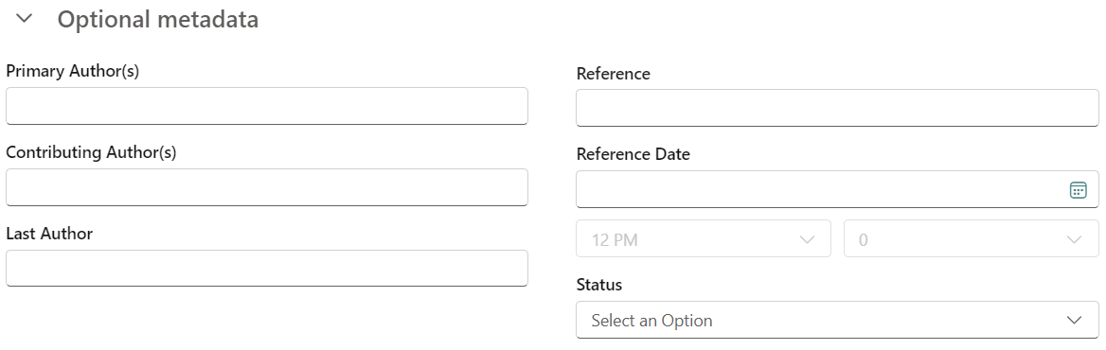The width and height of the screenshot is (1106, 350).
Task: Click the Primary Author(s) label
Action: [73, 72]
